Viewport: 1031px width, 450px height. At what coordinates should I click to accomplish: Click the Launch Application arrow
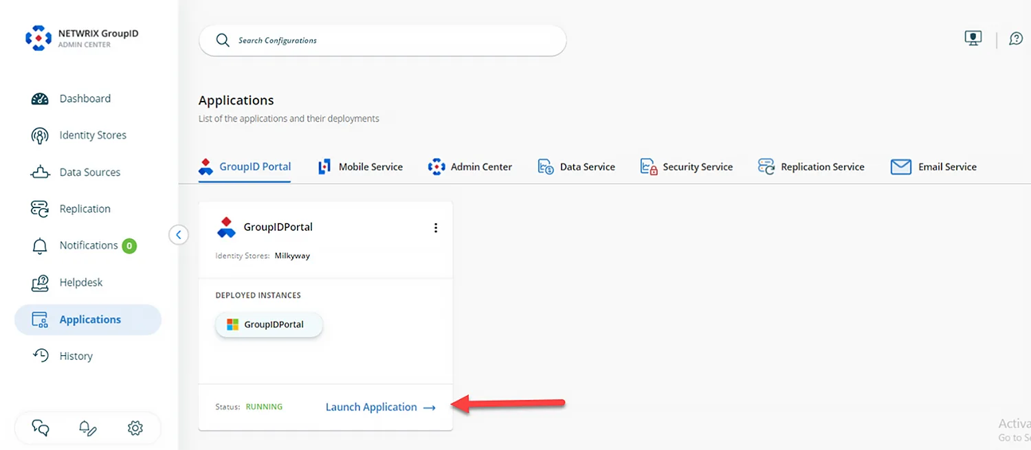430,407
